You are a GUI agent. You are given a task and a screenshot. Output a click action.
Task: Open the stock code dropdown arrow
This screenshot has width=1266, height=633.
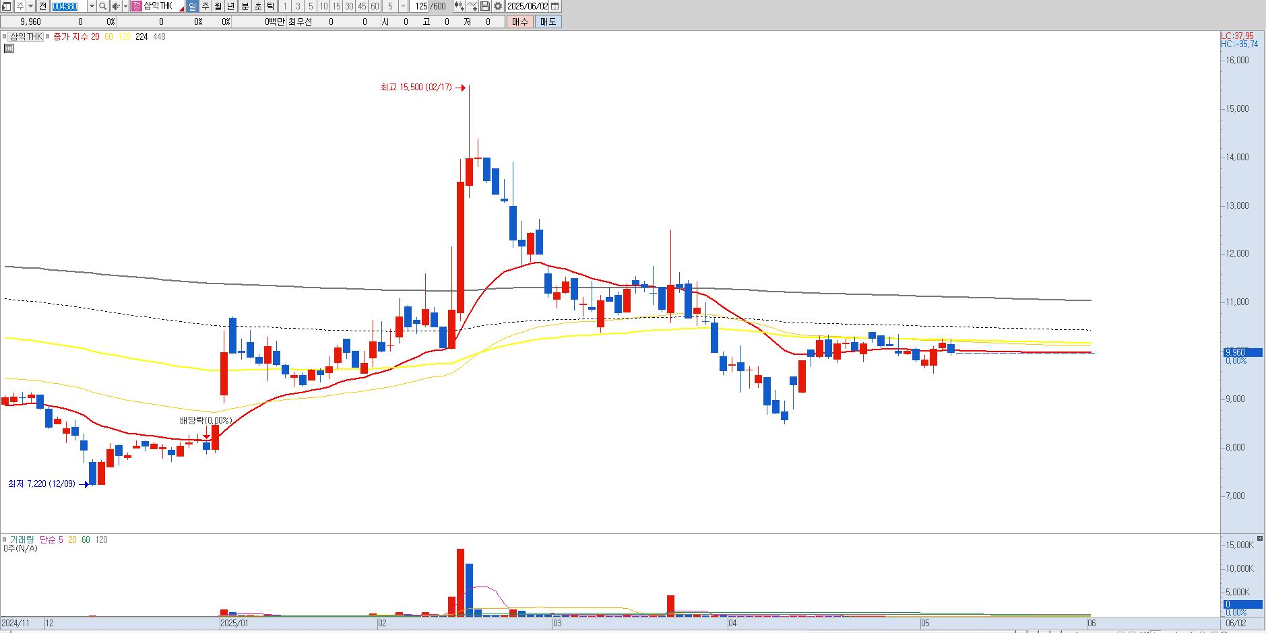[92, 6]
